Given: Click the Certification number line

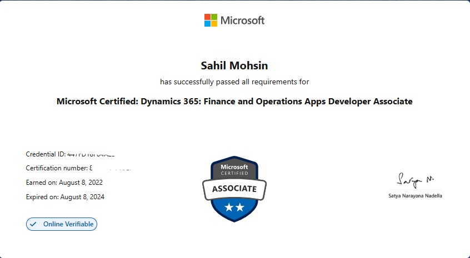Looking at the screenshot, I should click(x=78, y=168).
